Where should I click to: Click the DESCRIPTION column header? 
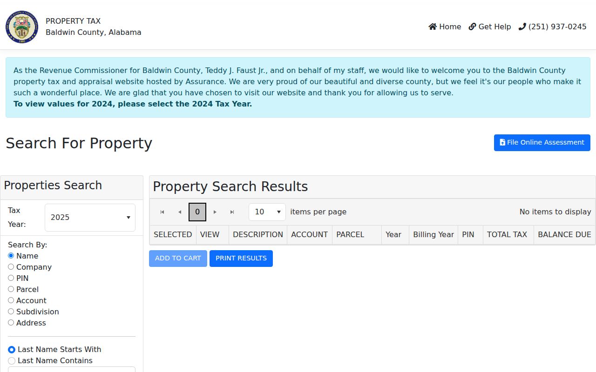pyautogui.click(x=258, y=235)
